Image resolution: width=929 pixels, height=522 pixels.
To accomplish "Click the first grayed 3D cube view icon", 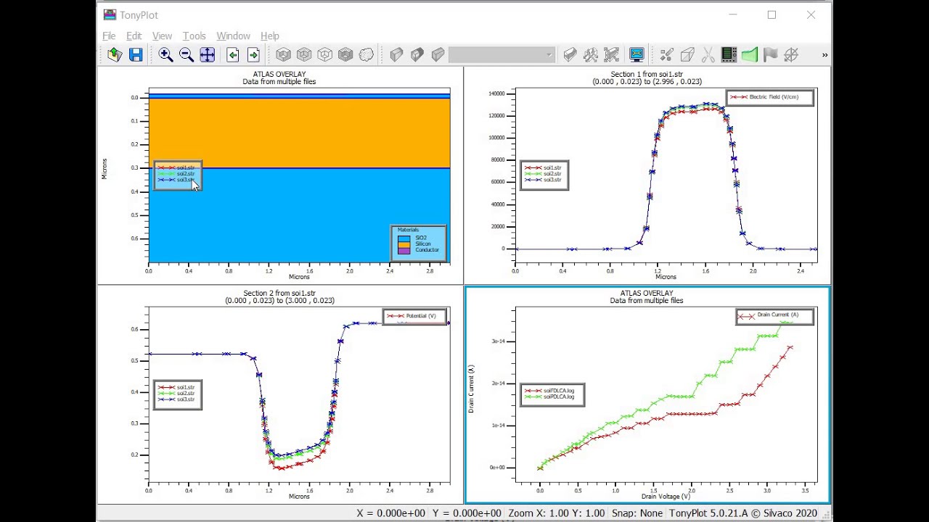I will click(x=284, y=54).
